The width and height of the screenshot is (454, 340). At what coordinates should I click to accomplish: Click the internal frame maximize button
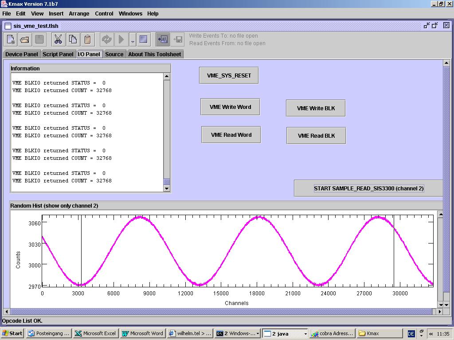(x=434, y=25)
